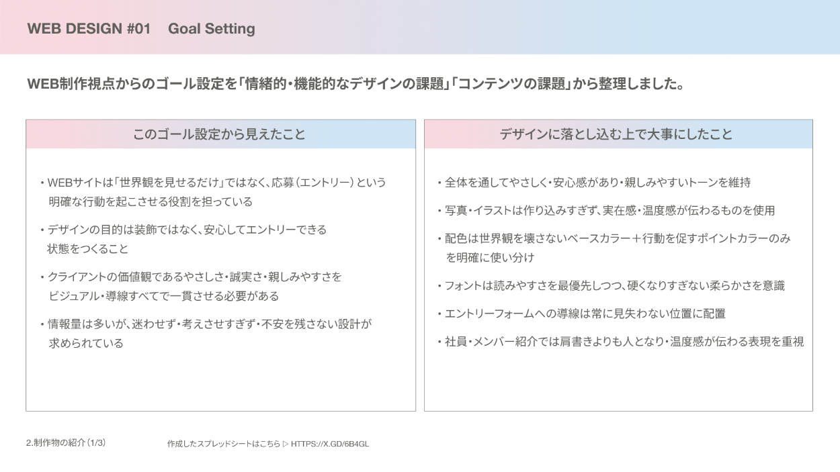This screenshot has width=840, height=472.
Task: Click the triangle arrow icon before the URL
Action: click(x=285, y=444)
